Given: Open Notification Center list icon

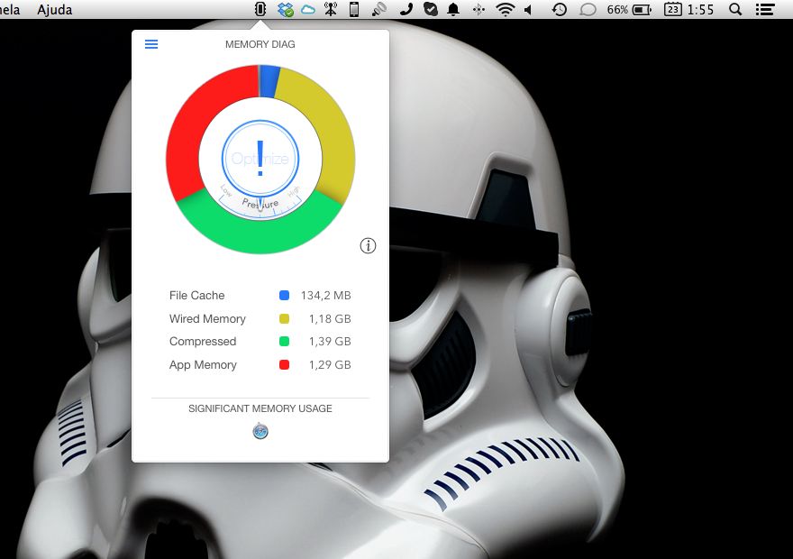Looking at the screenshot, I should (765, 9).
